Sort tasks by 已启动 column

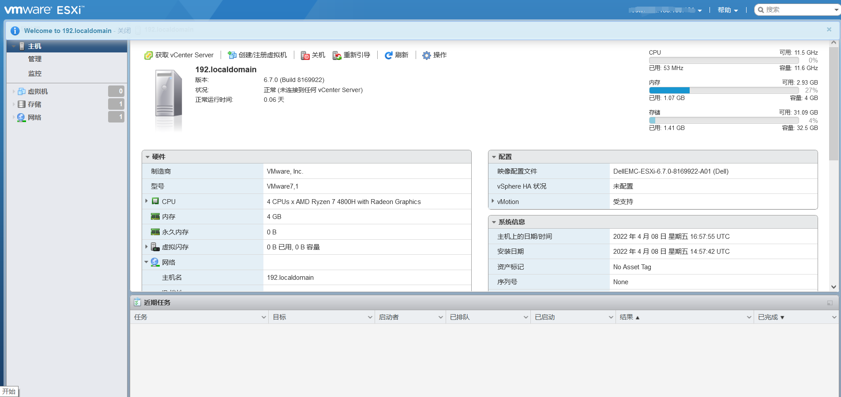click(x=545, y=317)
